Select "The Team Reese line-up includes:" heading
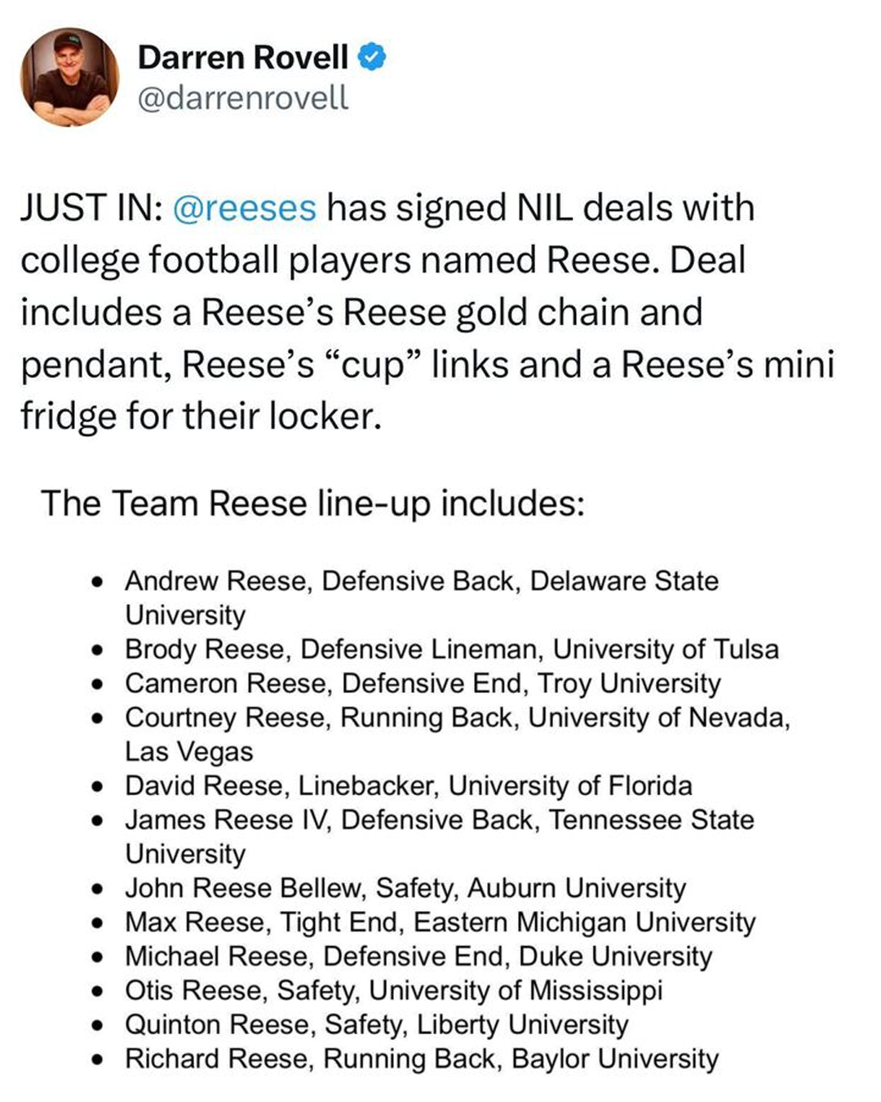The image size is (881, 1102). (312, 503)
